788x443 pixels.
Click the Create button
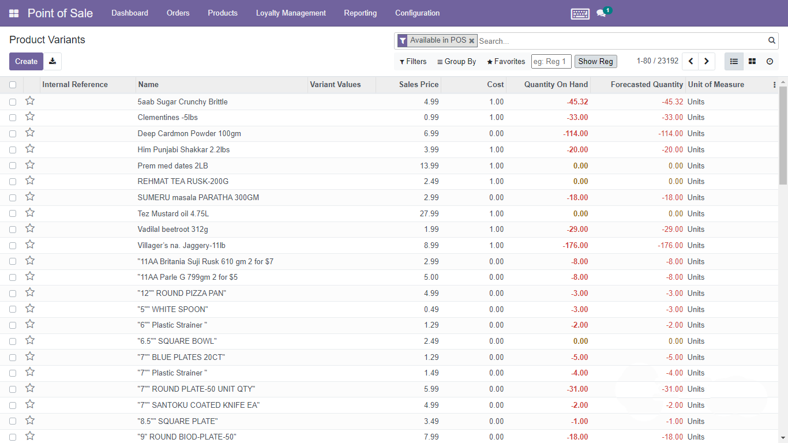click(26, 61)
